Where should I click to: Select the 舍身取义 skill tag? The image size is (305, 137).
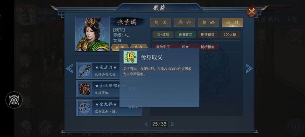point(185,35)
